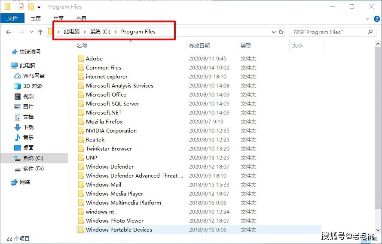Select the internet explorer folder icon

point(81,77)
